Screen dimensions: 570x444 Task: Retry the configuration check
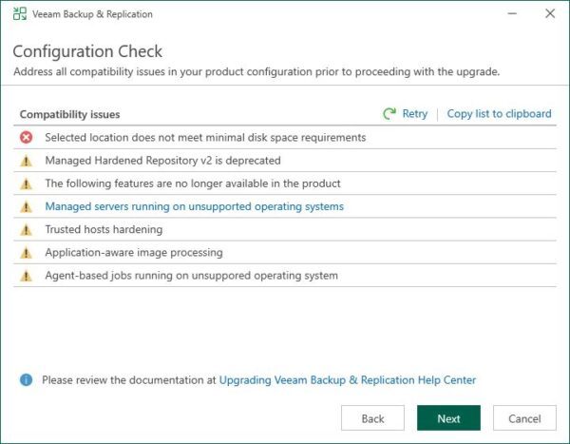(x=414, y=113)
